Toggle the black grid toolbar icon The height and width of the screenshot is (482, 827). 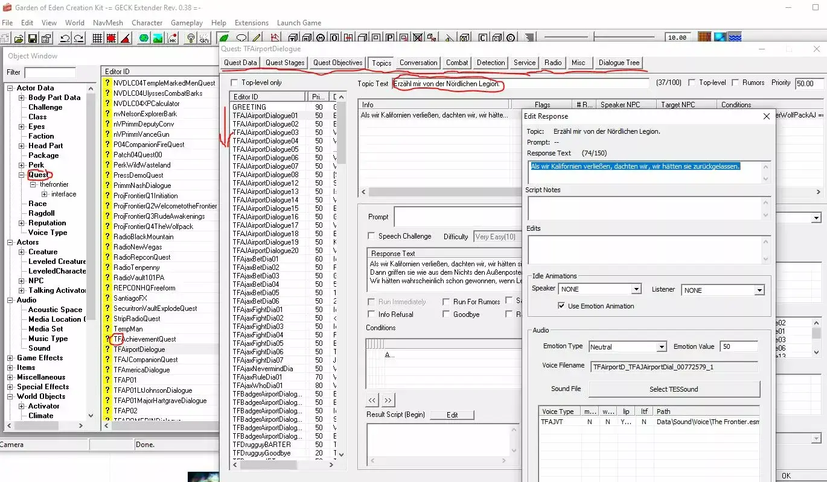point(97,38)
